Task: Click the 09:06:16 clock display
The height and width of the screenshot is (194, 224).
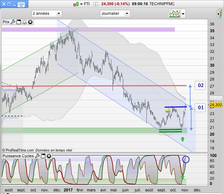Action: click(140, 4)
